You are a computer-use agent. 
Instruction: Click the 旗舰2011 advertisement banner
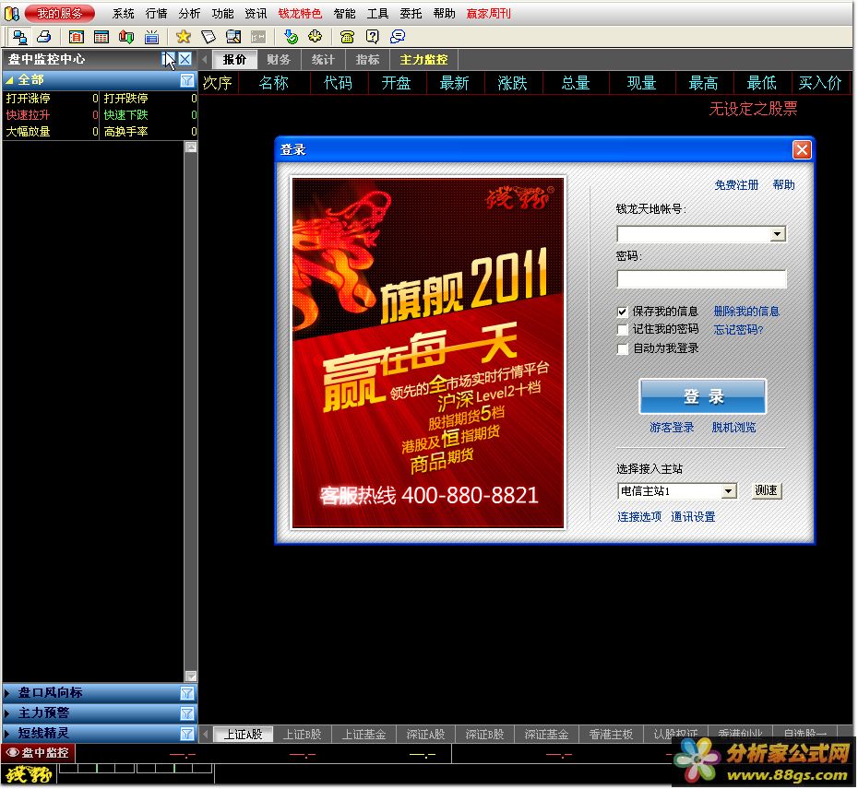click(x=428, y=353)
